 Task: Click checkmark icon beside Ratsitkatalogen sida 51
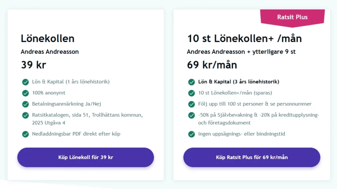tap(25, 115)
